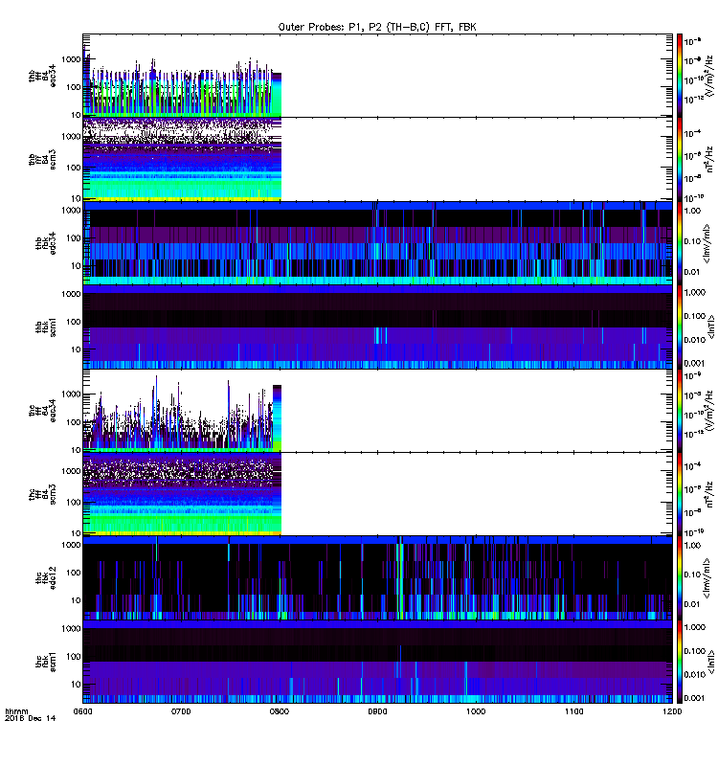
Task: Click the '<|mV/m|>' unit label of thb edc34
Action: point(707,243)
